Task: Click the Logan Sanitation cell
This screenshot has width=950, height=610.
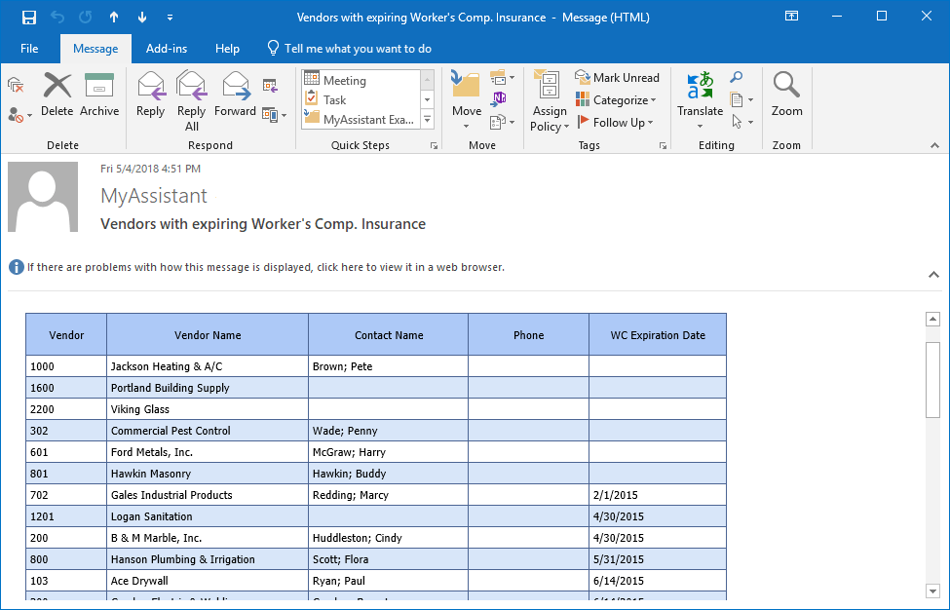Action: point(208,516)
